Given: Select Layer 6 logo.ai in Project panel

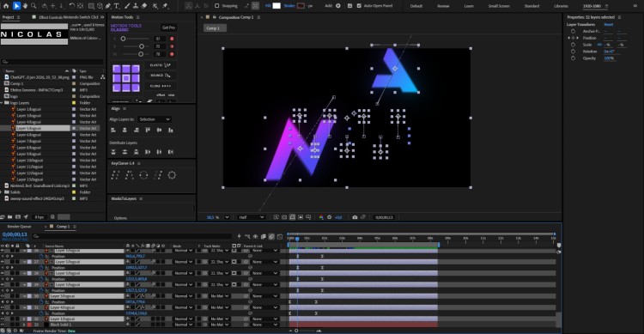Looking at the screenshot, I should [x=28, y=135].
